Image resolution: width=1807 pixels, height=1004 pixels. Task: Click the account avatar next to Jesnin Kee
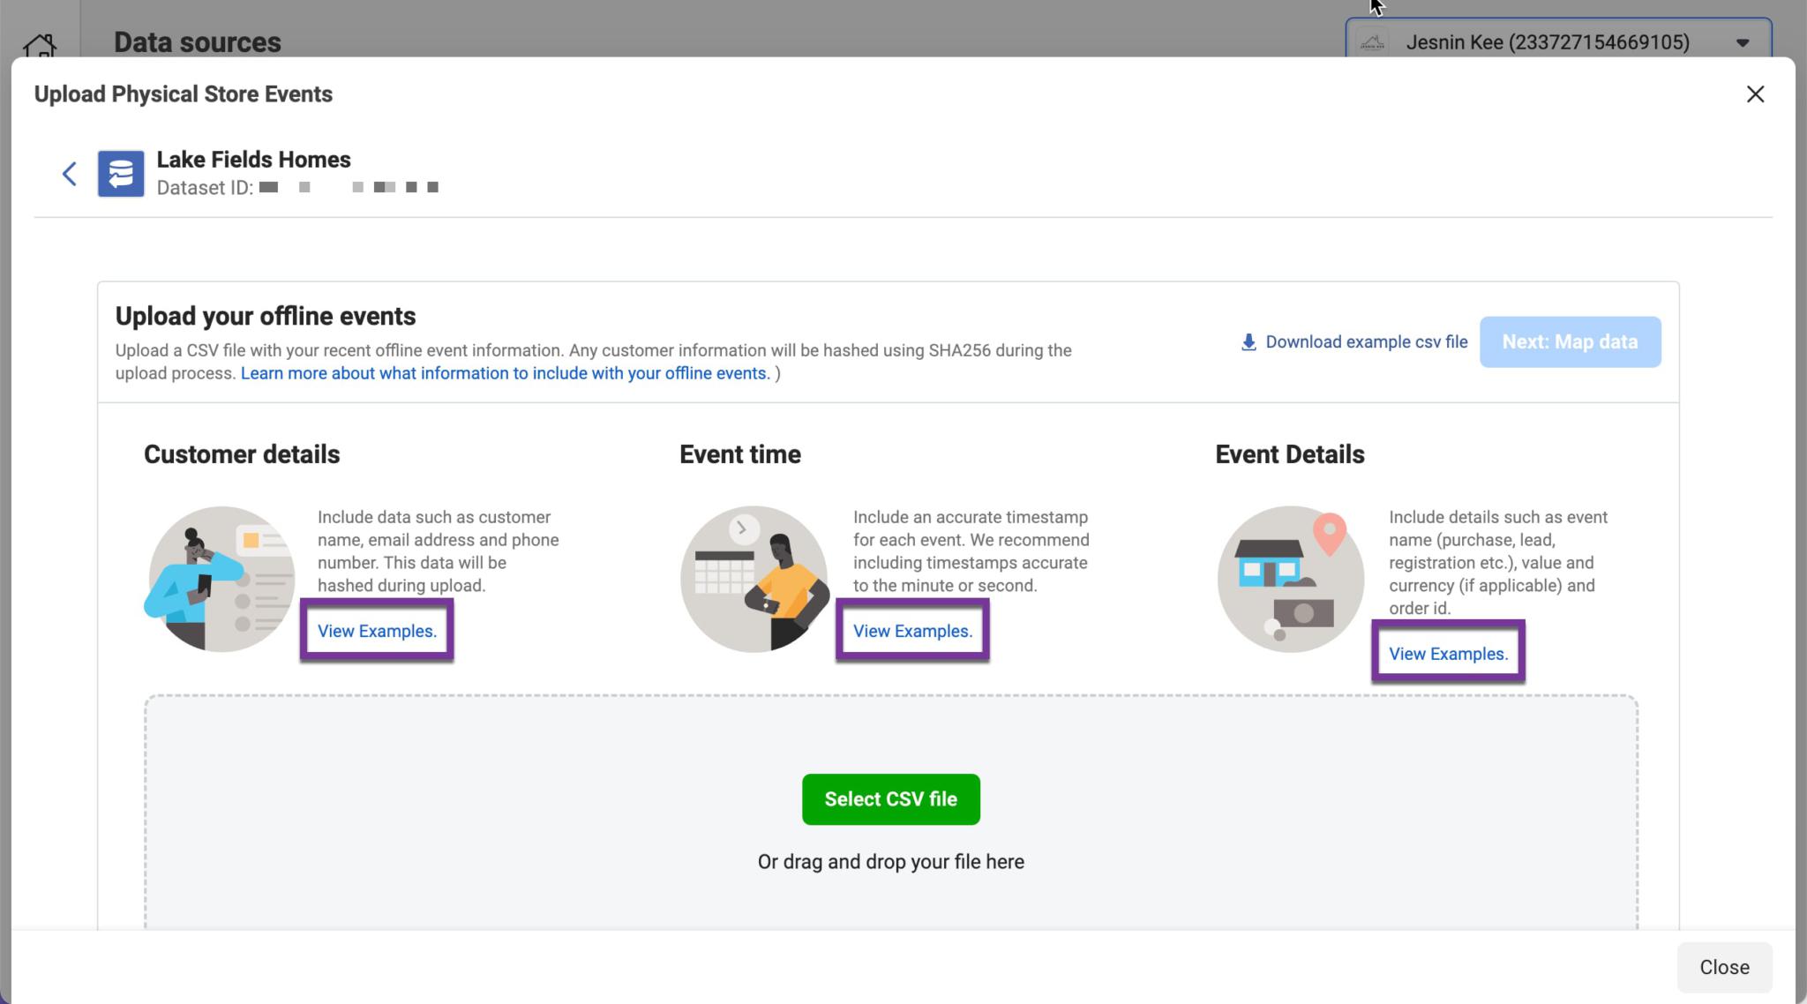[x=1374, y=41]
